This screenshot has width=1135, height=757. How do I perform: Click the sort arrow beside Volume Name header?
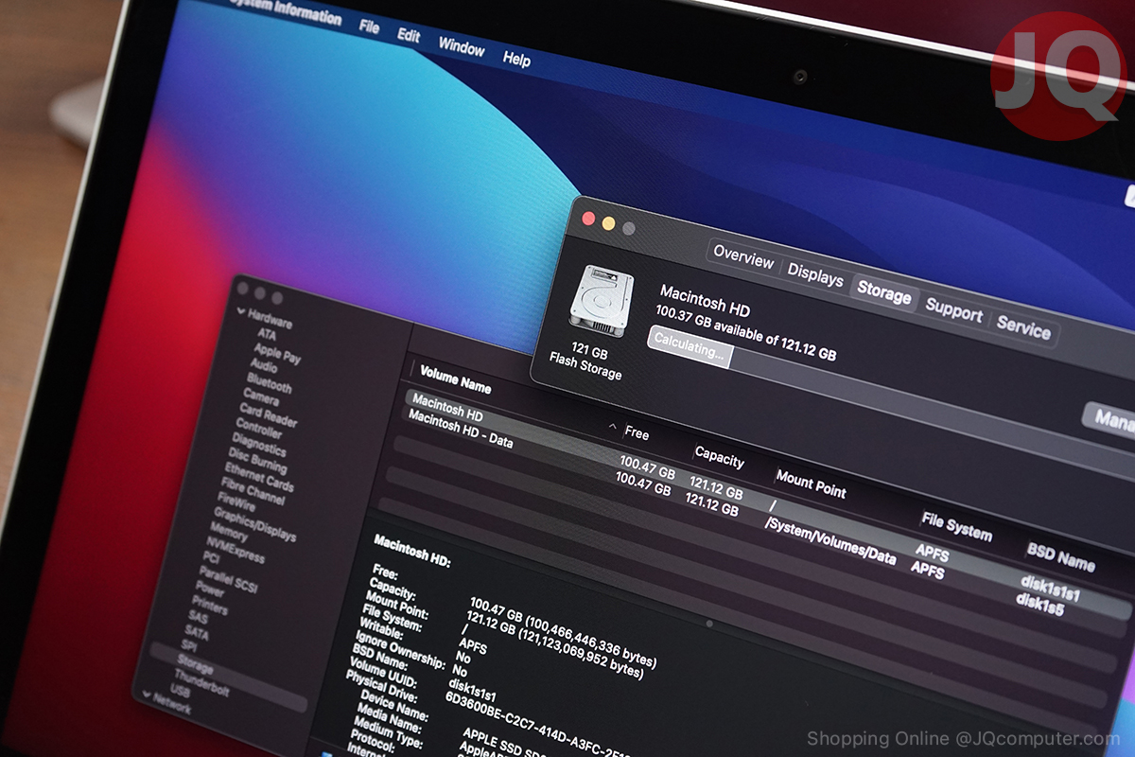tap(613, 428)
